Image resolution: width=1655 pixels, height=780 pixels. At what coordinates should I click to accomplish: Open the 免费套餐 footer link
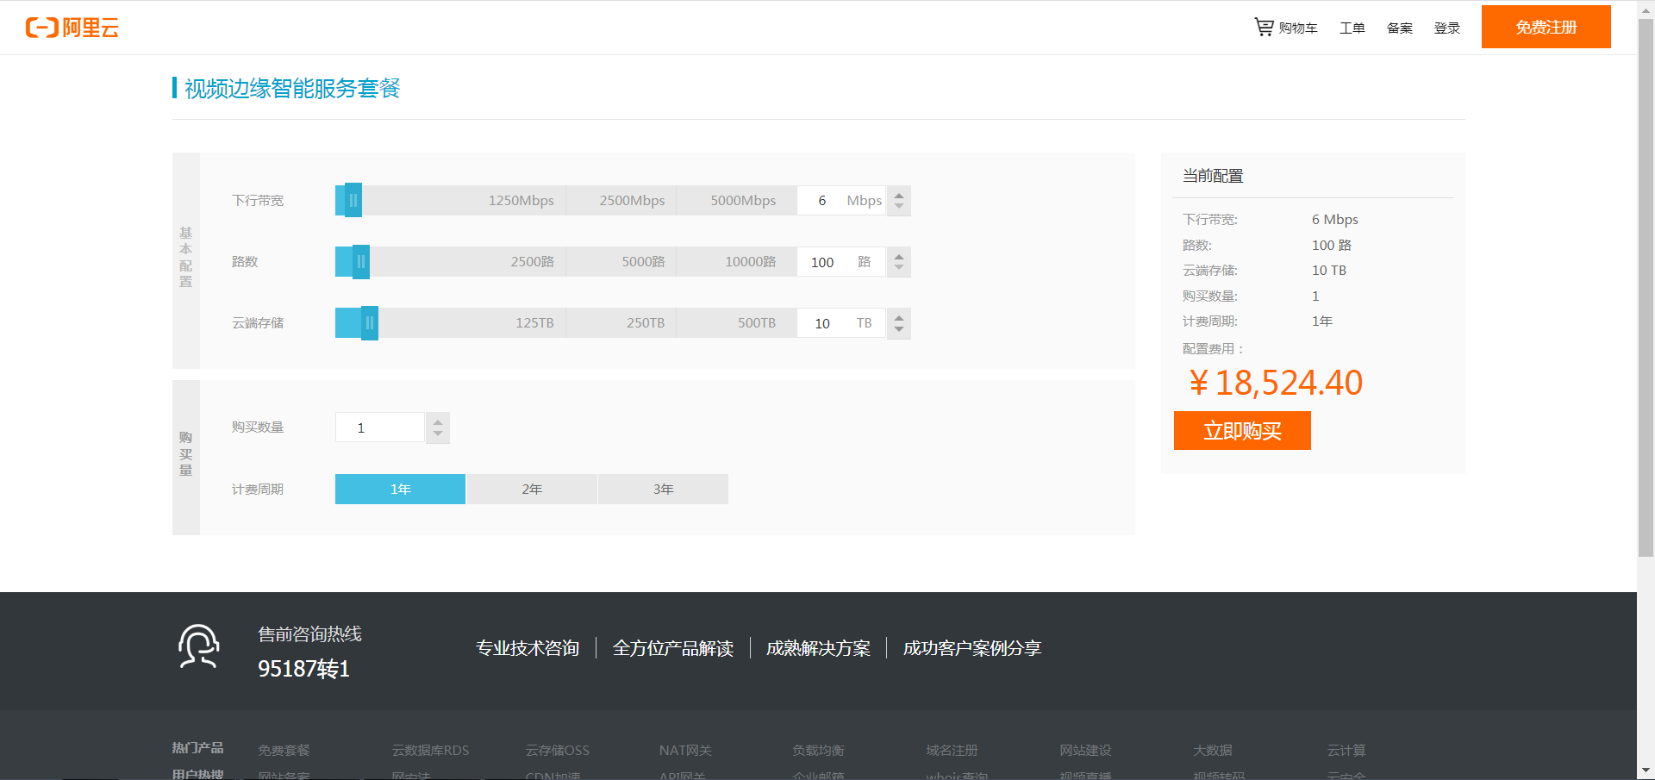pos(284,751)
